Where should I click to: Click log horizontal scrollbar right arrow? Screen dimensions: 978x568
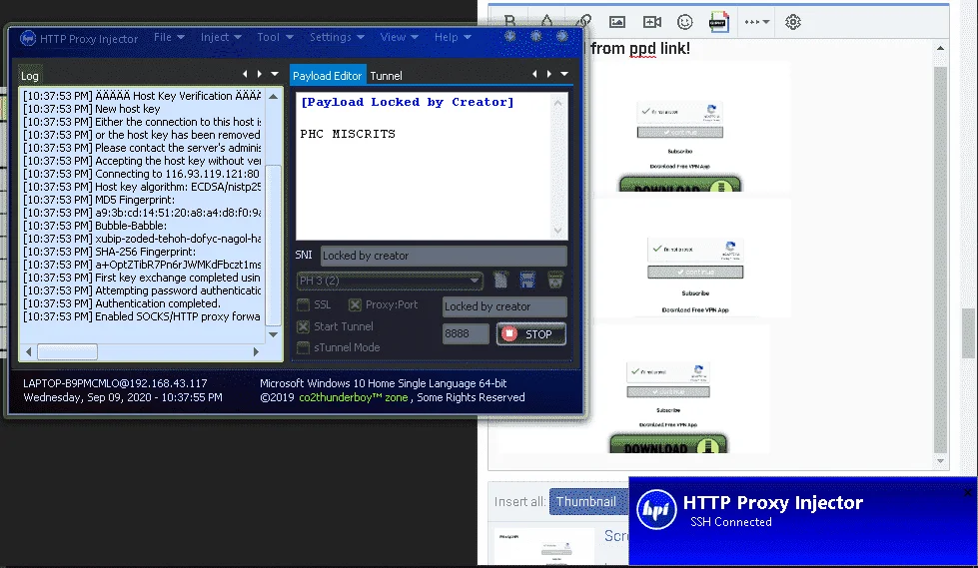tap(256, 352)
